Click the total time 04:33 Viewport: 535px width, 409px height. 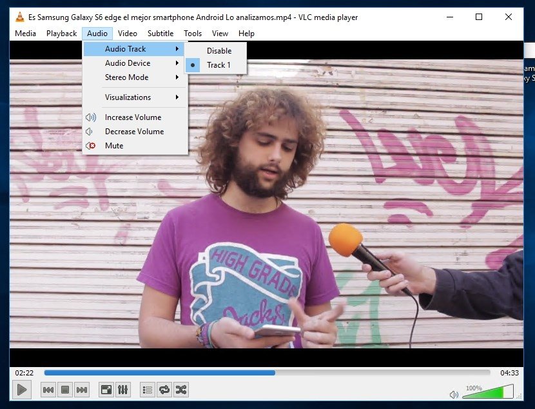(509, 373)
